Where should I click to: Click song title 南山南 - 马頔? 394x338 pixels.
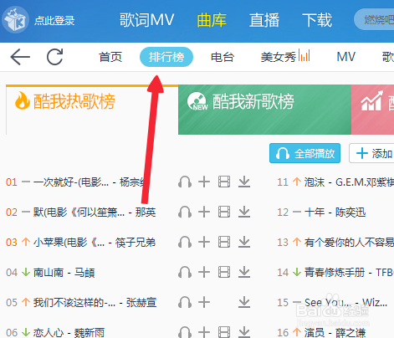click(64, 273)
